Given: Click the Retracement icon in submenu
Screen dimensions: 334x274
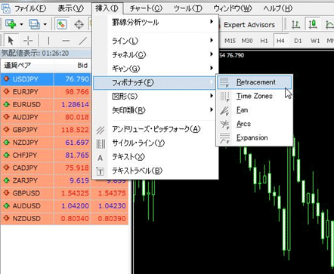Looking at the screenshot, I should (x=224, y=82).
